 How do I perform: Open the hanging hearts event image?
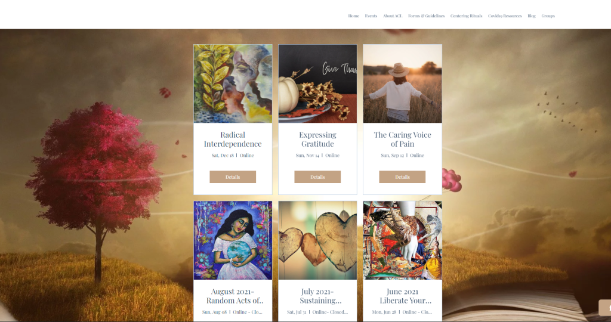tap(317, 240)
